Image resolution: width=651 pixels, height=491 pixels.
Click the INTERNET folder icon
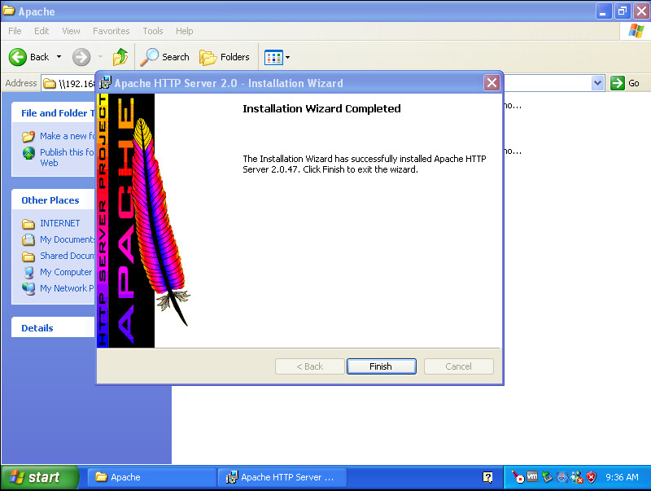[28, 224]
